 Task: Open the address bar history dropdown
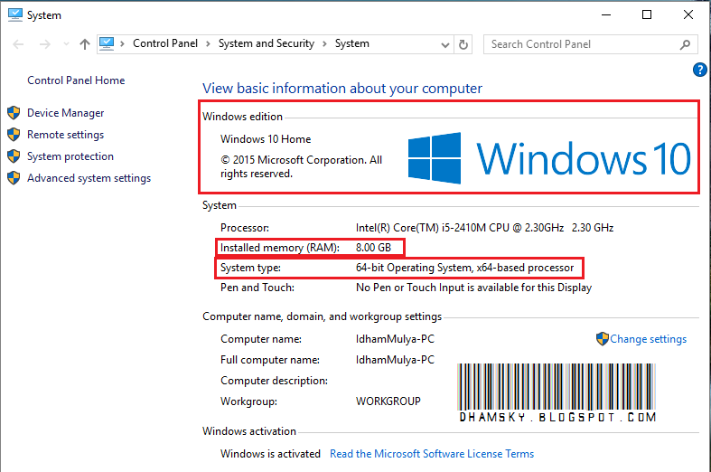[x=444, y=43]
